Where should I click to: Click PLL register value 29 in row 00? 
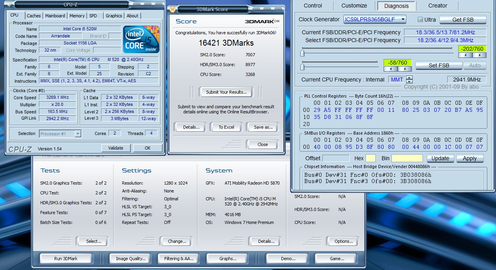(x=317, y=110)
